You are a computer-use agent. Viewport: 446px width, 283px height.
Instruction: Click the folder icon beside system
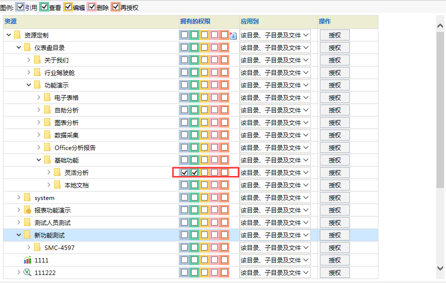[x=28, y=197]
